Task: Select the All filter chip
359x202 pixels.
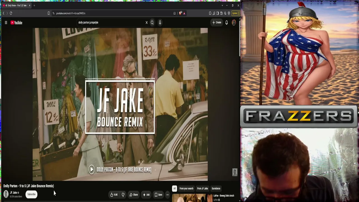Action: [x=174, y=189]
